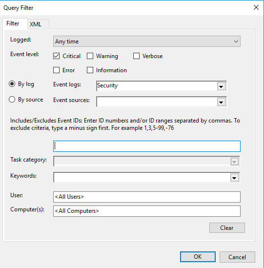Tick the Verbose checkbox
264x268 pixels.
[x=136, y=56]
